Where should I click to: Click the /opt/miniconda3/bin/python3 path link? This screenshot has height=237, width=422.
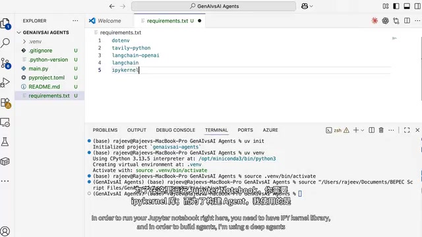(237, 159)
